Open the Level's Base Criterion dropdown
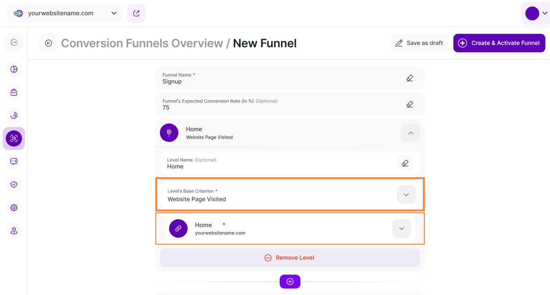Viewport: 550px width, 295px height. (406, 195)
